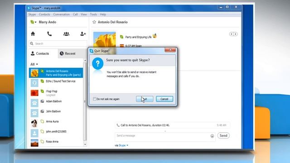
Task: Click the status icon beside Anna Auria
Action: (42, 121)
